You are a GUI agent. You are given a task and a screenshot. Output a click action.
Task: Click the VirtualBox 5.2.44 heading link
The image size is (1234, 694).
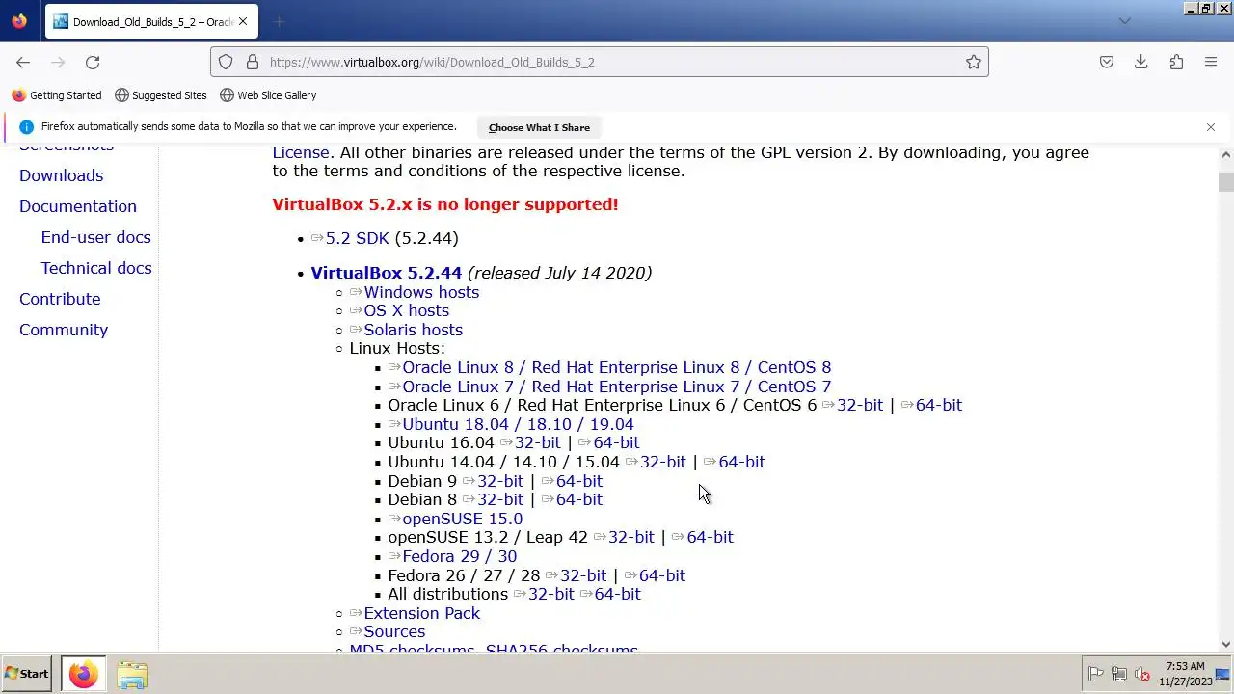tap(386, 273)
